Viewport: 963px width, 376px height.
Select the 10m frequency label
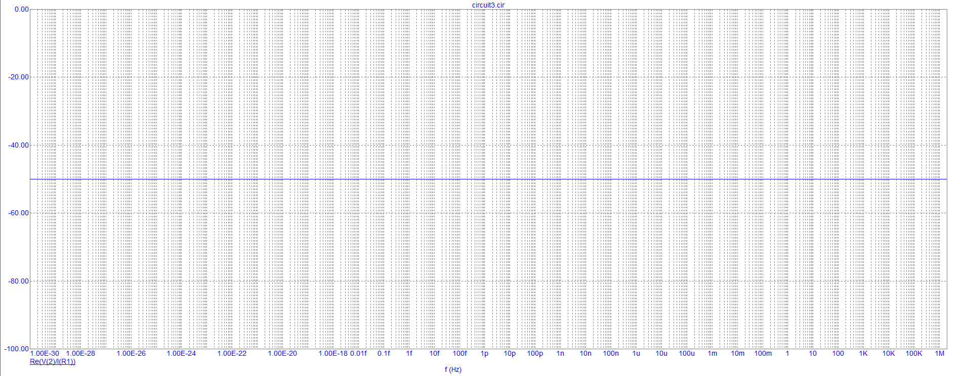(x=737, y=353)
